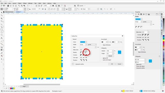Select the Pick tool in the toolbox
Viewport: 165px width, 93px height.
2,12
